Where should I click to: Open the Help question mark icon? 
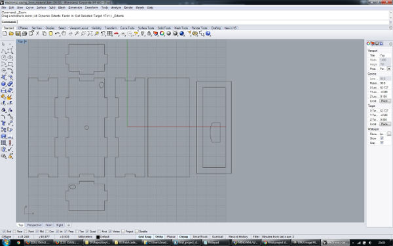click(x=208, y=33)
